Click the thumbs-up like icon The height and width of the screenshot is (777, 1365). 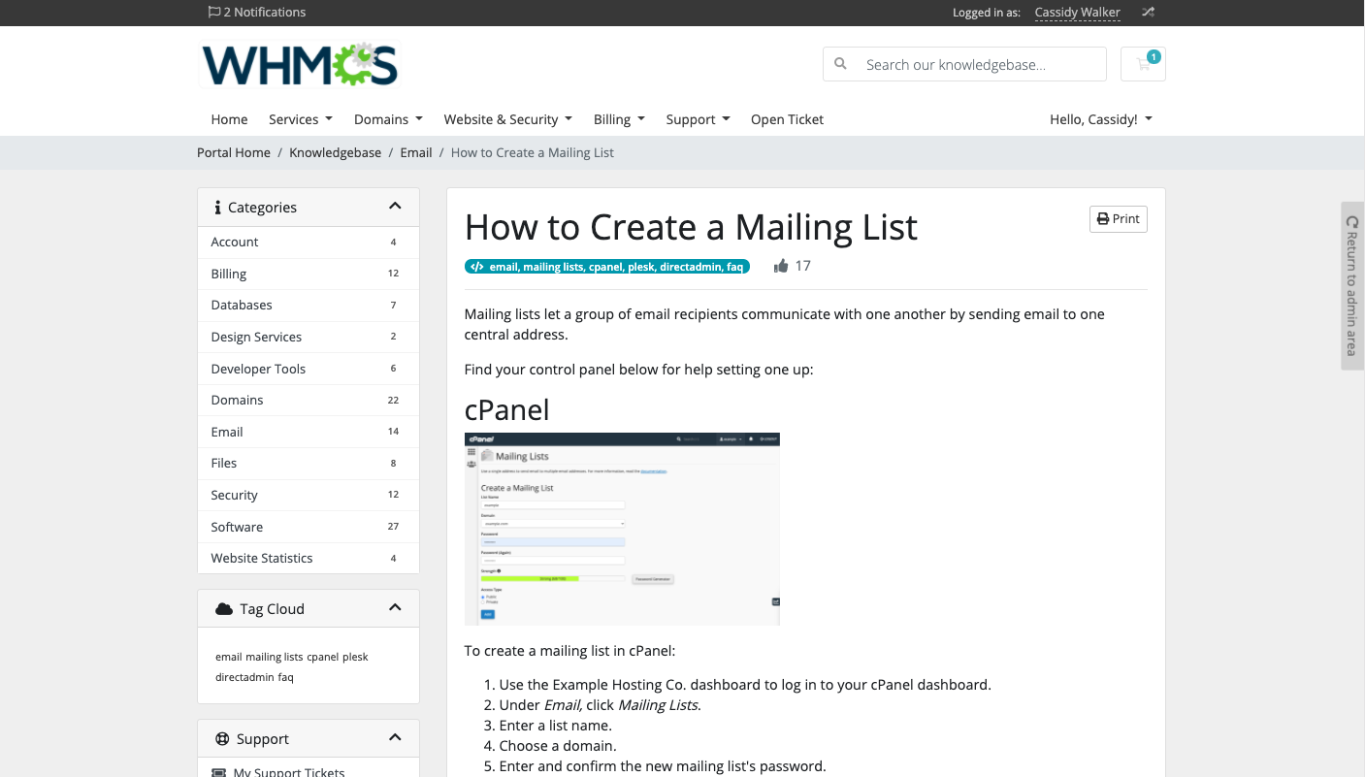coord(781,266)
